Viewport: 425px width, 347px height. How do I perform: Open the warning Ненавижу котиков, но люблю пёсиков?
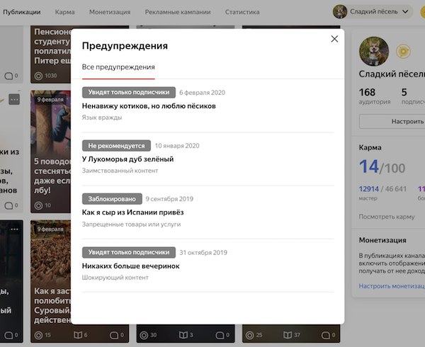(x=149, y=106)
